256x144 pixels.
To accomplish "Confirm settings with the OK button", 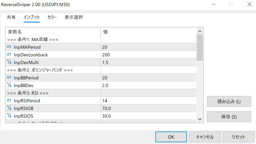I will [x=171, y=137].
